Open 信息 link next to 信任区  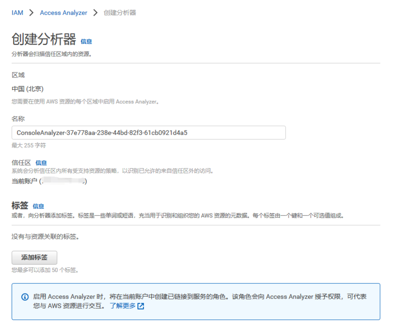[41, 163]
